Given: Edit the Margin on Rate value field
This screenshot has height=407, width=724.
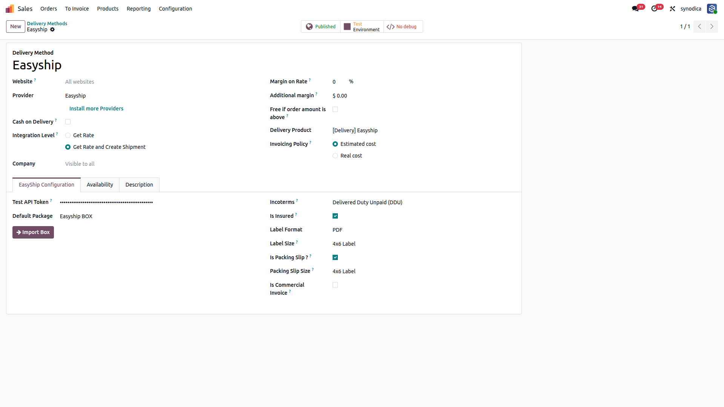Looking at the screenshot, I should click(339, 82).
